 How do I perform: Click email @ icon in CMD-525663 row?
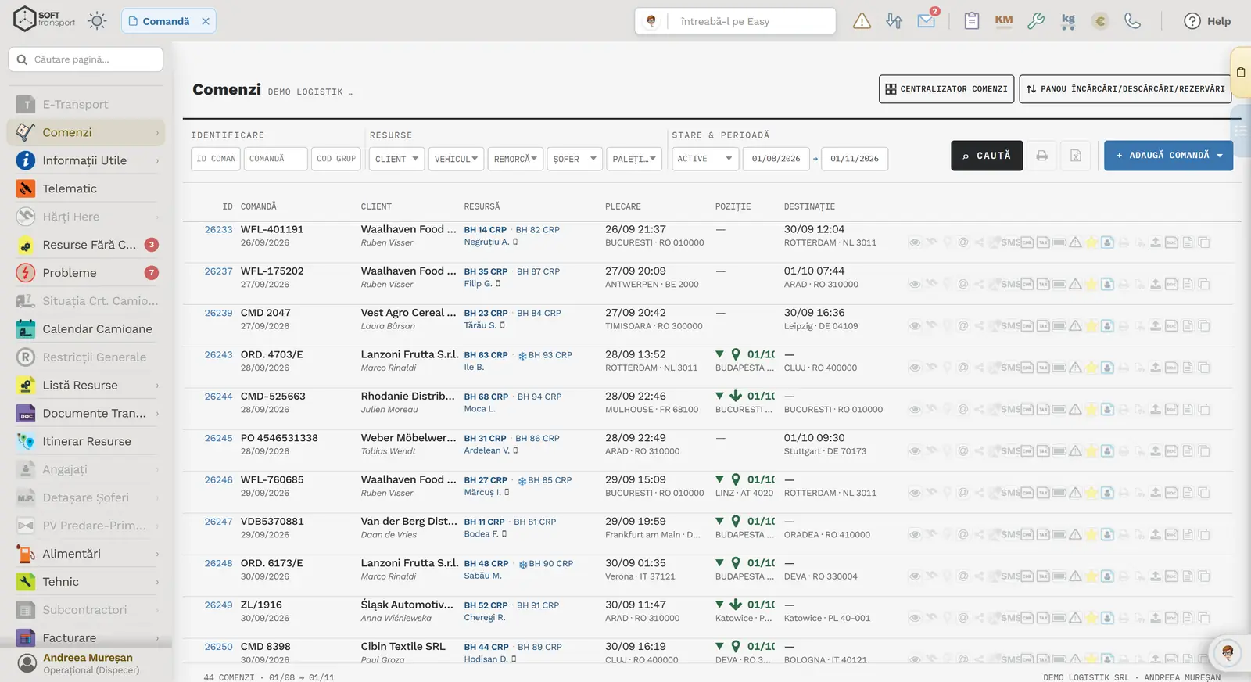(x=963, y=409)
